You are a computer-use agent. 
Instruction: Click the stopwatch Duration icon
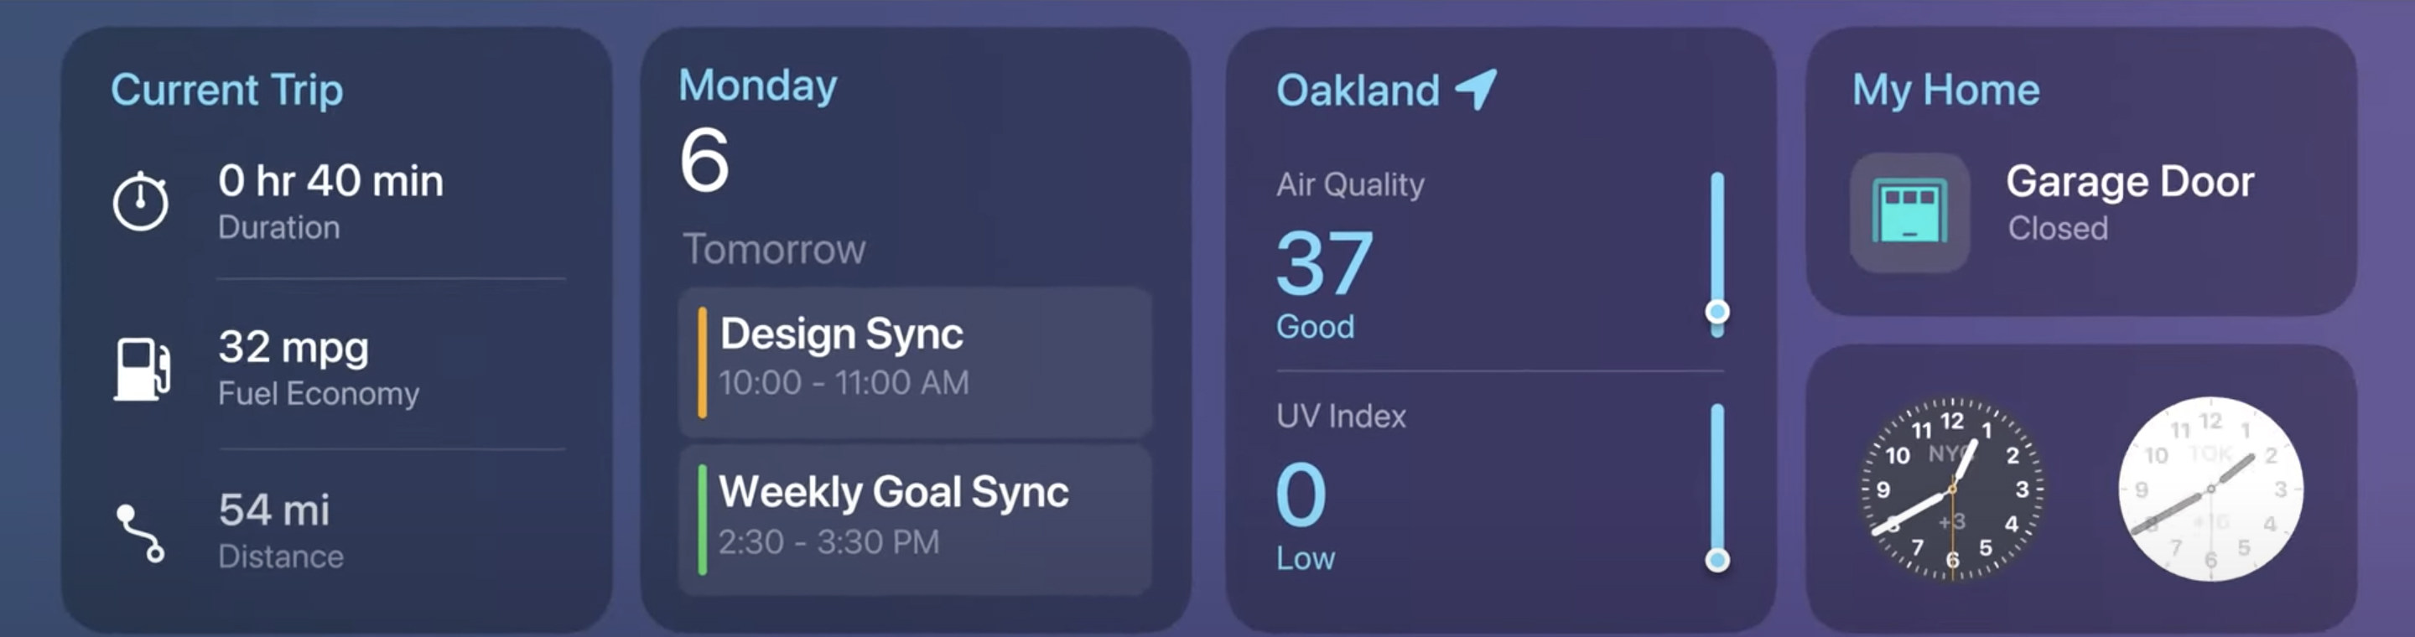141,200
